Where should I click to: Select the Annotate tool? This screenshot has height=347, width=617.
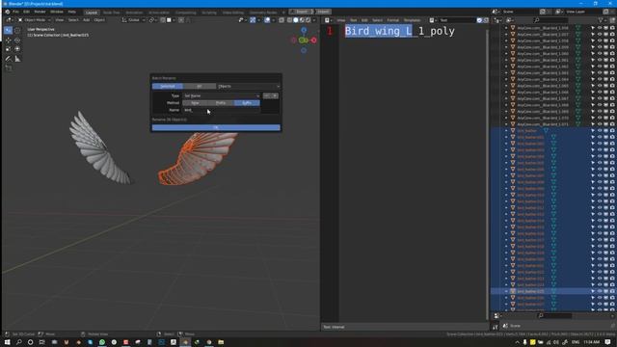pyautogui.click(x=9, y=59)
